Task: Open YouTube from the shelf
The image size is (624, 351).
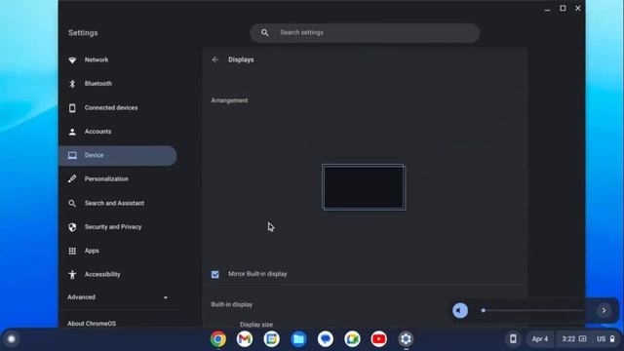Action: click(379, 339)
